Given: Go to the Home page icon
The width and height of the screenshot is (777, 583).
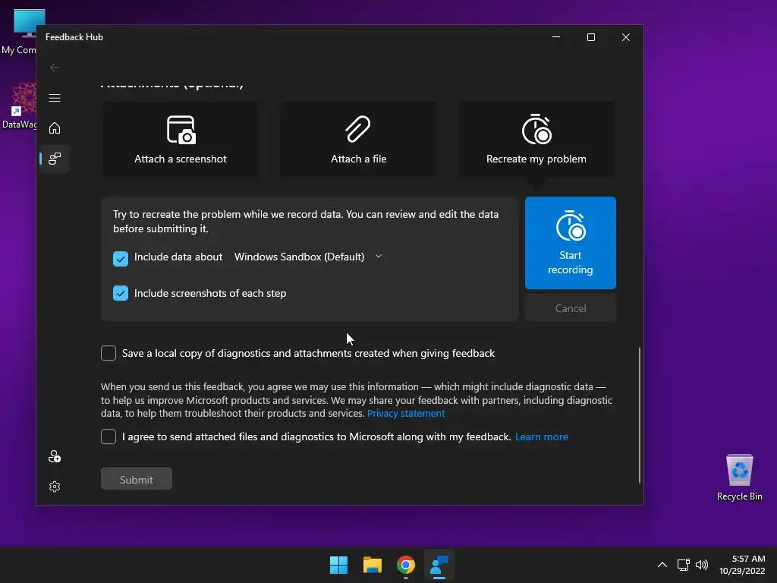Looking at the screenshot, I should tap(55, 128).
